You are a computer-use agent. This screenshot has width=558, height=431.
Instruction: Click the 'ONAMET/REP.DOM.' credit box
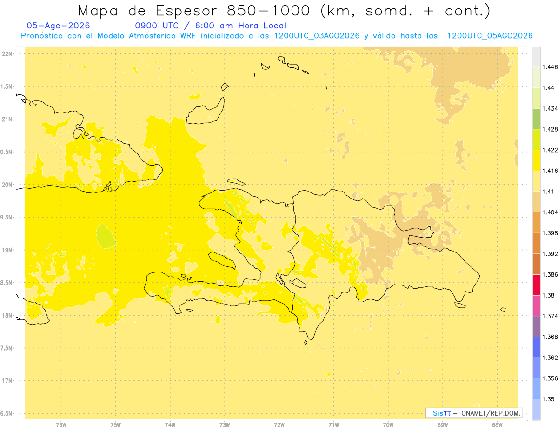474,413
